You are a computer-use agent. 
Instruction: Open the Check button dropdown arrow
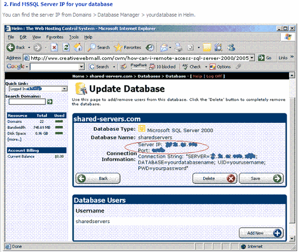tap(206, 67)
